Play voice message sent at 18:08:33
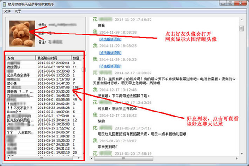249x166 pixels. click(110, 66)
